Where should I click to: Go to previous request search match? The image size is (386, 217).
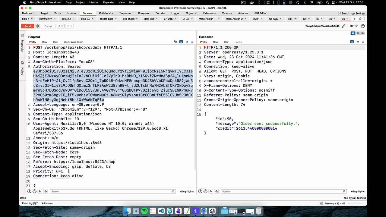[x=40, y=191]
